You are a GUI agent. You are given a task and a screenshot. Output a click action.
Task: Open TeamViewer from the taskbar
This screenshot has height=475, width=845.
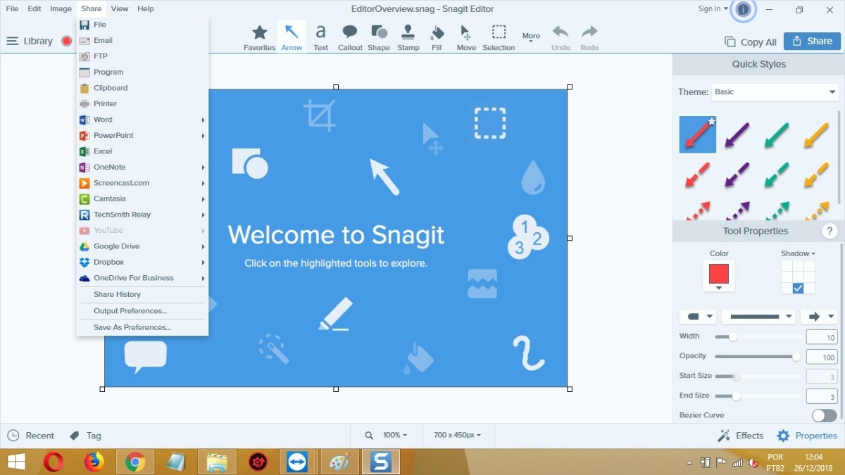tap(298, 462)
